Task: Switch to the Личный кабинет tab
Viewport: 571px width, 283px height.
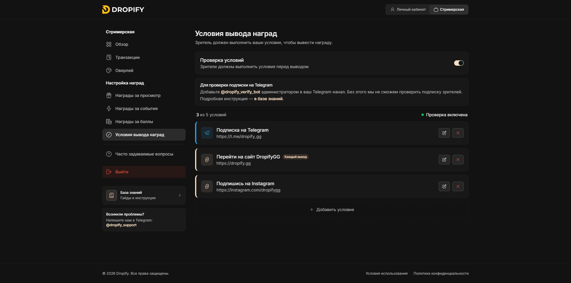Action: tap(408, 10)
